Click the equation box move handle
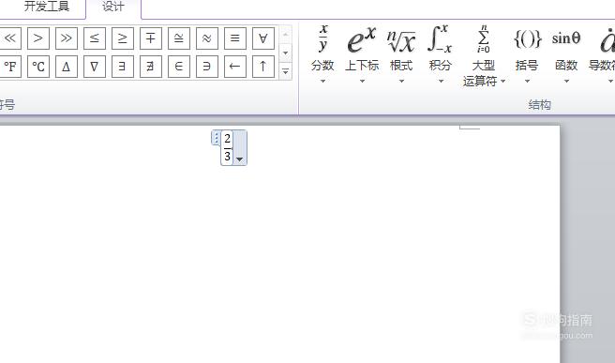 click(216, 138)
